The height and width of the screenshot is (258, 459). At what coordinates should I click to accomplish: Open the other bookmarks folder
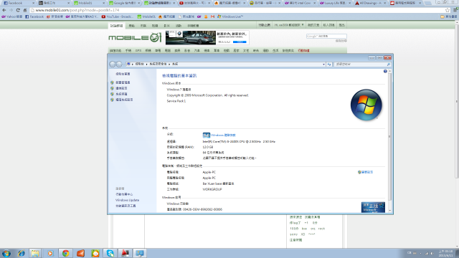point(449,16)
